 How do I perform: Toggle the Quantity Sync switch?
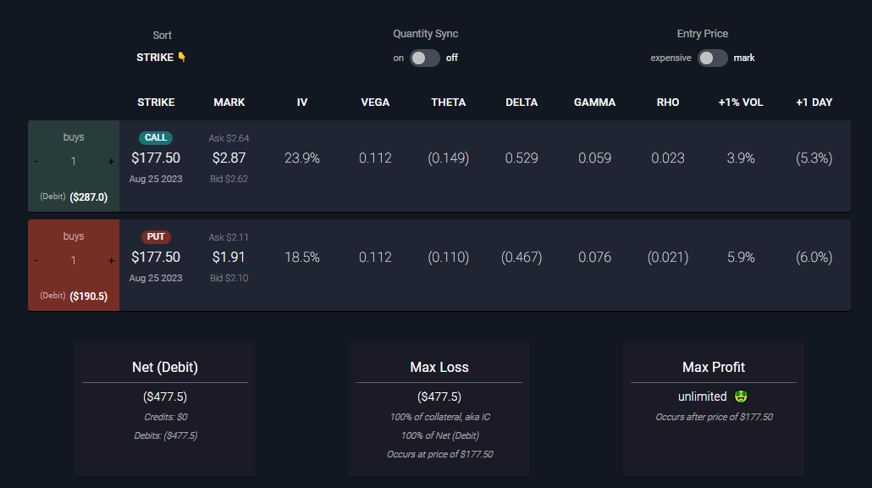pos(425,58)
